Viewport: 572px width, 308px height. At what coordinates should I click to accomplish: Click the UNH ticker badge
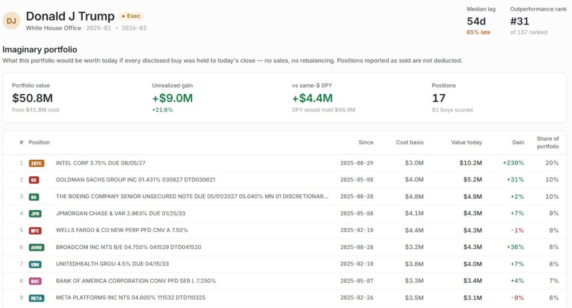(35, 264)
